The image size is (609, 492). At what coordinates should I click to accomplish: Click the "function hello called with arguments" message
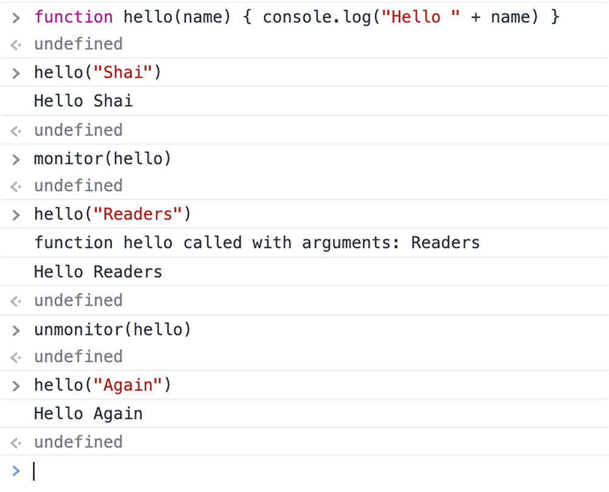[x=256, y=243]
